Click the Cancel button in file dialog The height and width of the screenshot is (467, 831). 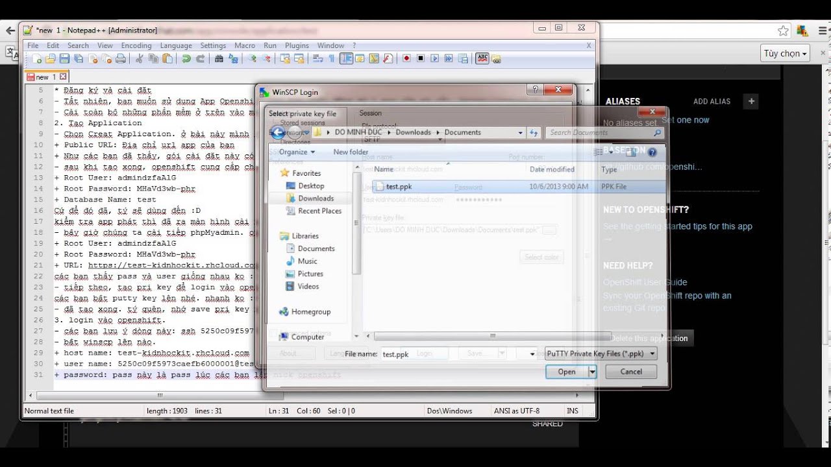click(631, 372)
